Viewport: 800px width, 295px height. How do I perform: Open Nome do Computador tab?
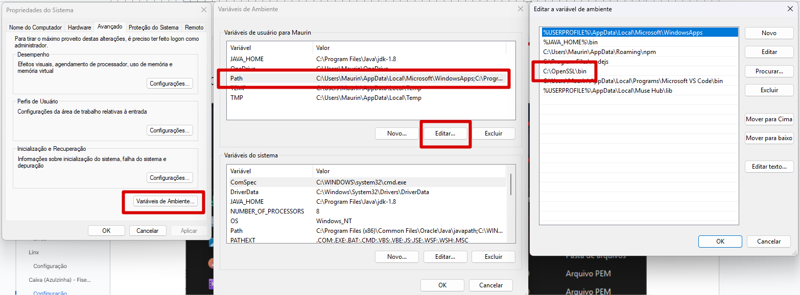click(x=35, y=28)
